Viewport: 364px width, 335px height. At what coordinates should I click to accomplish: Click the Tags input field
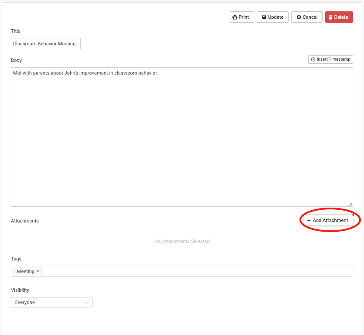(x=182, y=271)
